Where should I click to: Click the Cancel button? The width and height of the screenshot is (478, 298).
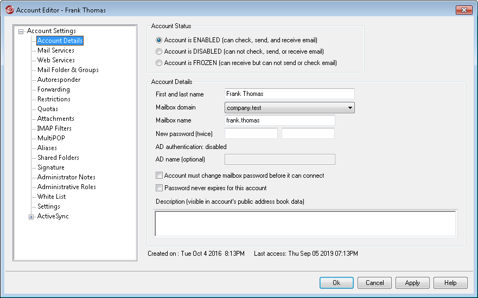(x=374, y=283)
